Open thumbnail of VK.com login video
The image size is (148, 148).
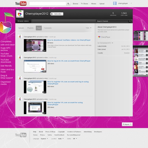click(35, 66)
